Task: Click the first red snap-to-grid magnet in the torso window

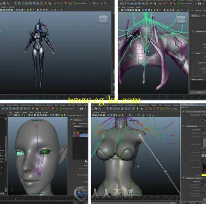Action: (146, 109)
